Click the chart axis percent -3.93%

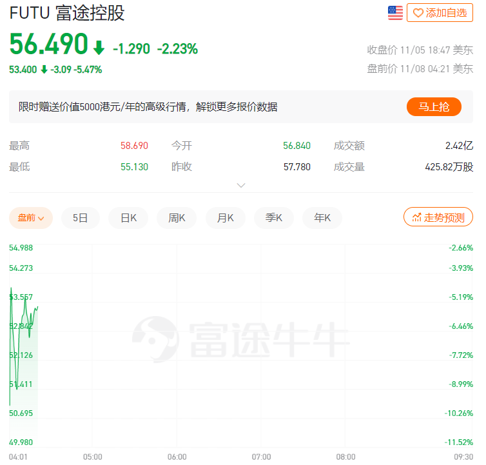(x=461, y=268)
